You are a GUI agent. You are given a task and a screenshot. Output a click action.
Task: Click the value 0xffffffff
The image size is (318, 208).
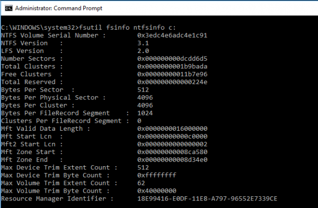157,175
